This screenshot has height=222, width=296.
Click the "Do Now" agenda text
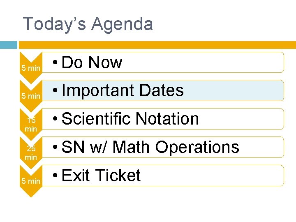[92, 62]
